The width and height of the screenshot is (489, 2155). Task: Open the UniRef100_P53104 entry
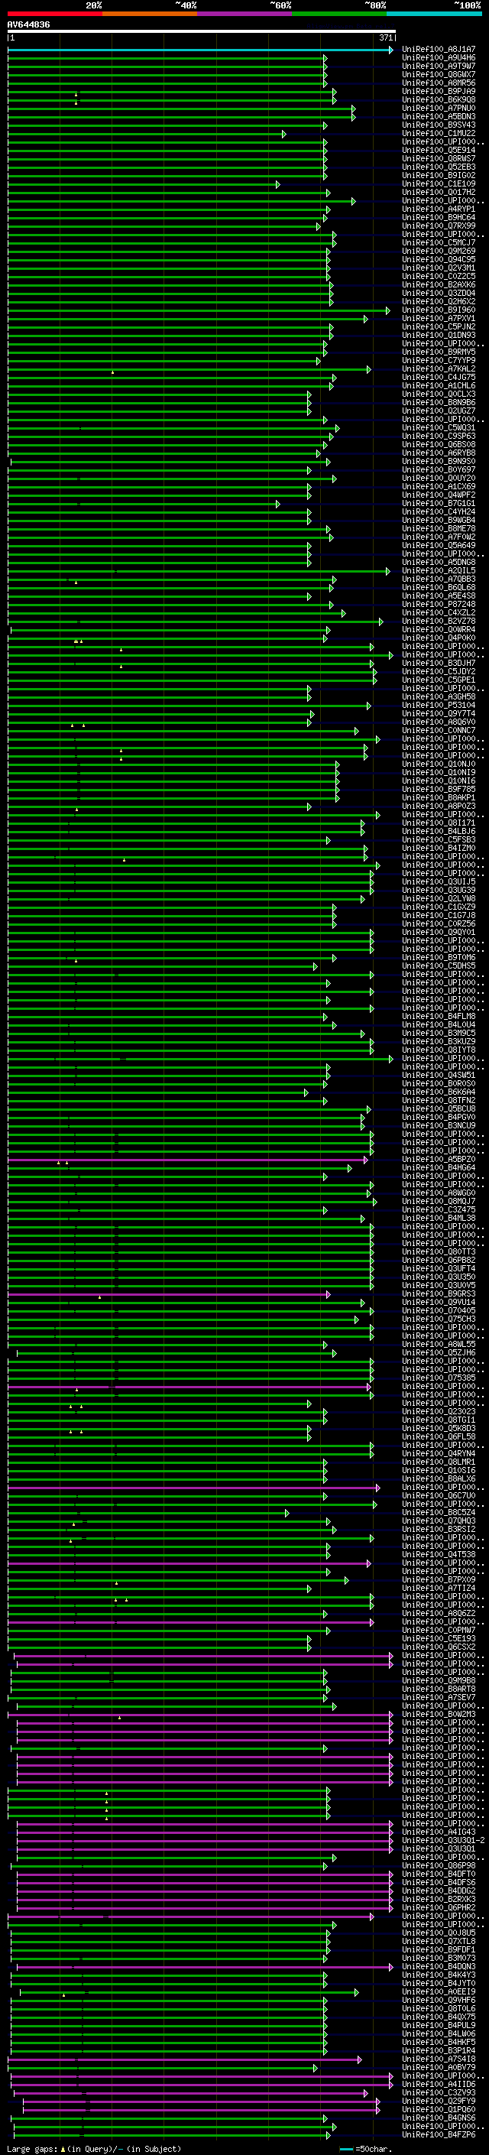(x=439, y=706)
